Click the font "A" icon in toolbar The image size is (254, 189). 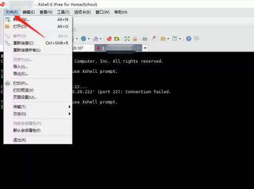pos(96,39)
